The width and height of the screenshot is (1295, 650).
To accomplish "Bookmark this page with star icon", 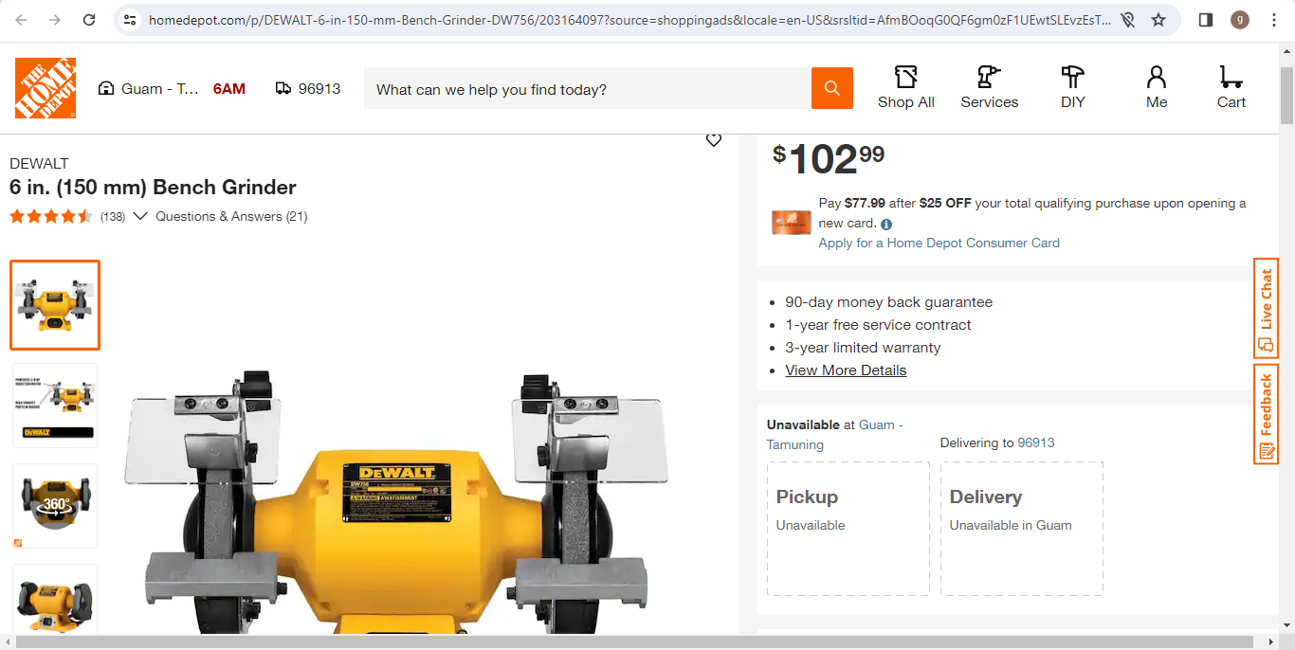I will (x=1158, y=20).
